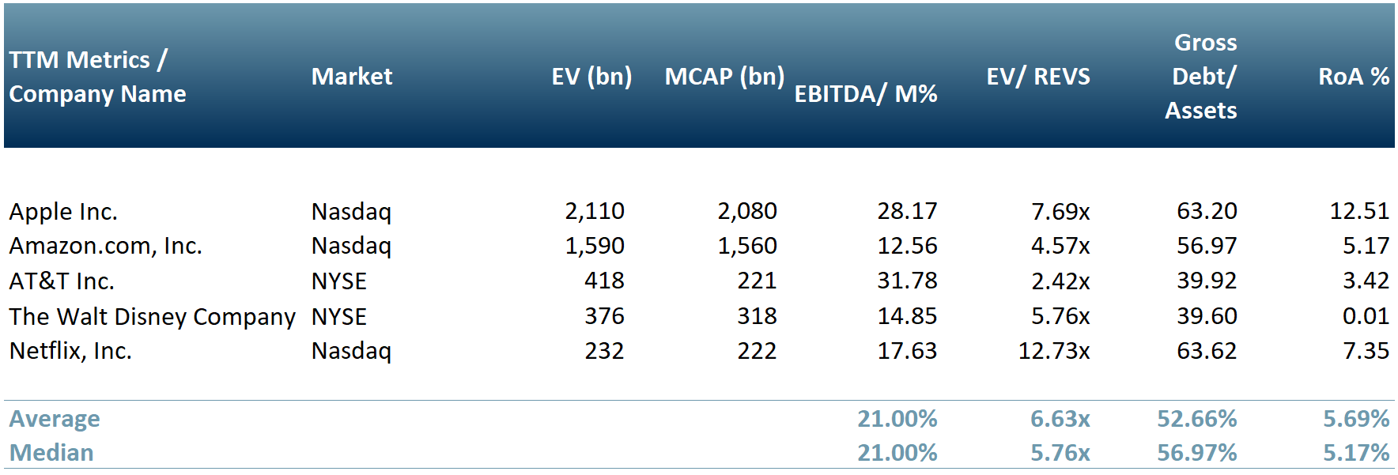Click the median RoA value 5.17%
This screenshot has width=1398, height=475.
click(x=1356, y=453)
